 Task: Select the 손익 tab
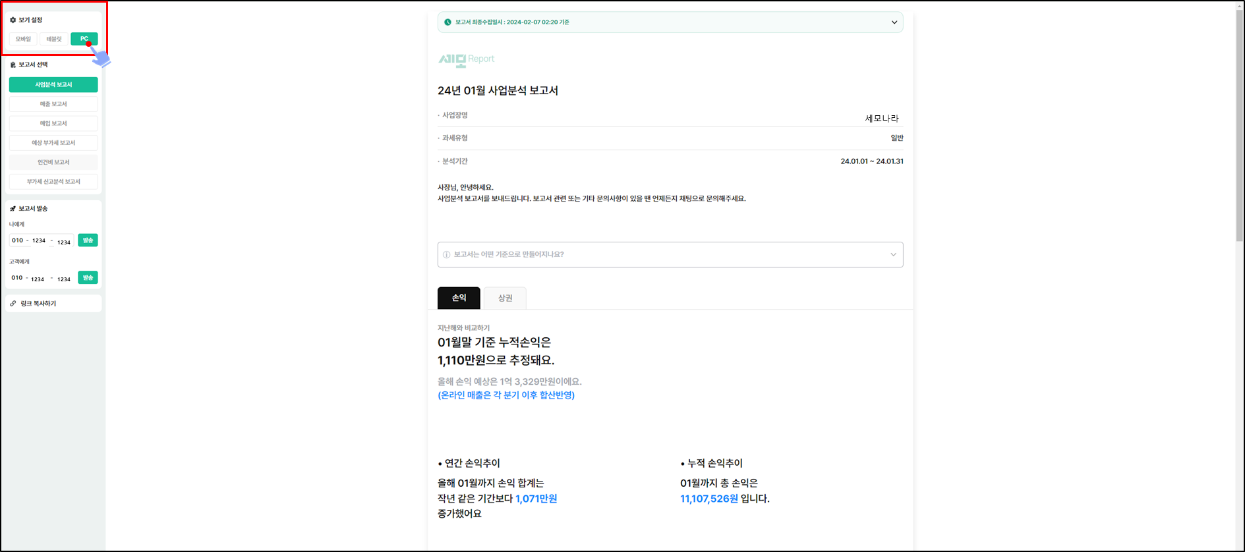pos(459,298)
